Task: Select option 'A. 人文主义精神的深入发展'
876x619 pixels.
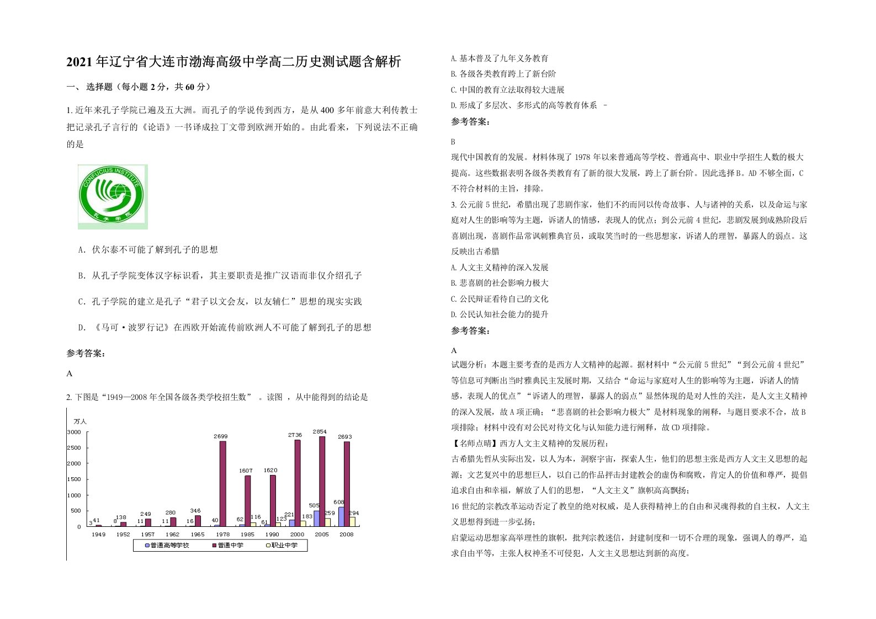Action: [500, 267]
